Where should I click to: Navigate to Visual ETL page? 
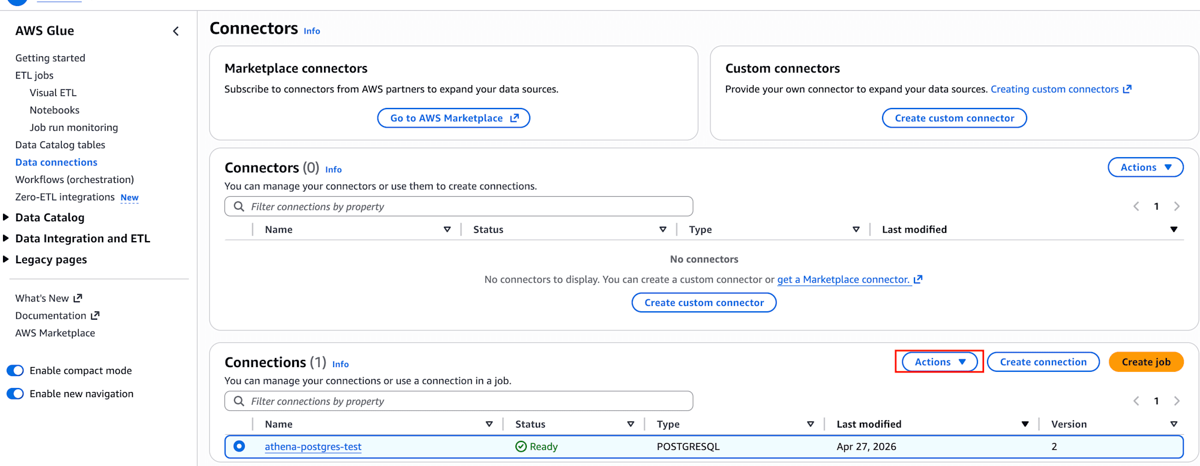coord(53,93)
